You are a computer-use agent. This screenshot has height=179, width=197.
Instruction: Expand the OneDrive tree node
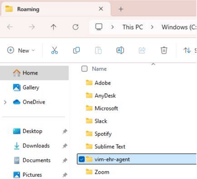(x=5, y=102)
